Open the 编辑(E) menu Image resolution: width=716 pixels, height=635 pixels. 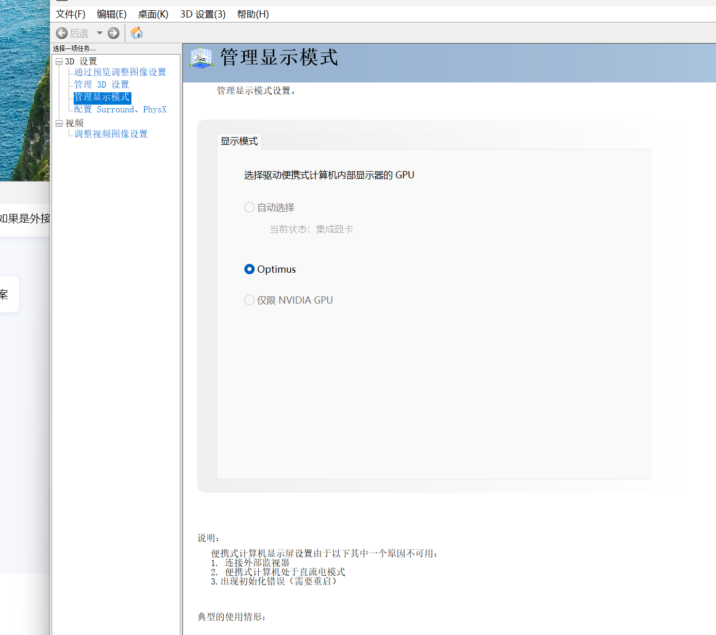point(112,14)
